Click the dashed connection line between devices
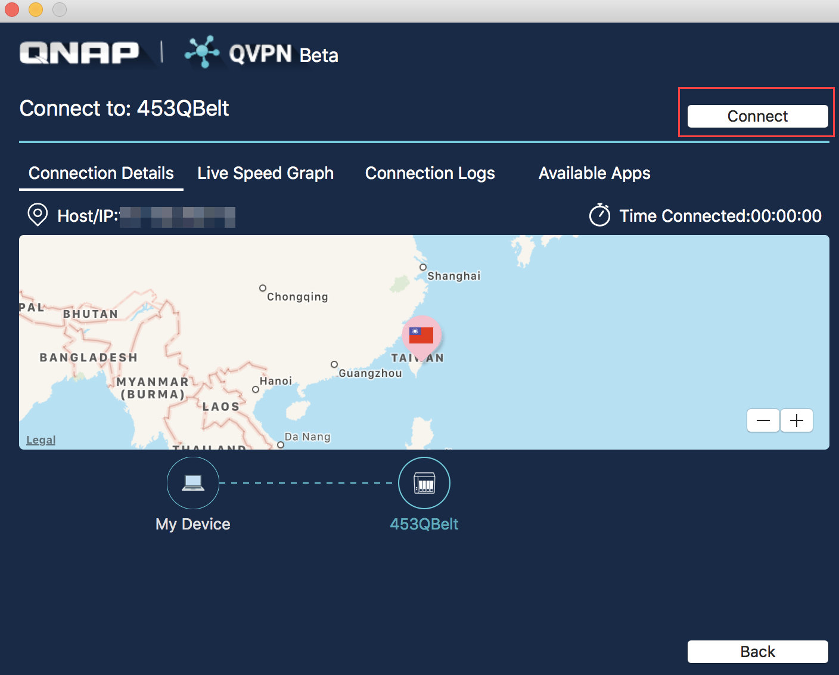Viewport: 839px width, 675px height. 308,483
